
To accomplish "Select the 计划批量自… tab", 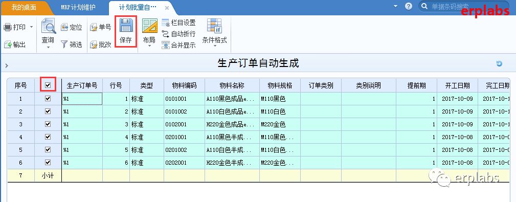I will point(138,7).
